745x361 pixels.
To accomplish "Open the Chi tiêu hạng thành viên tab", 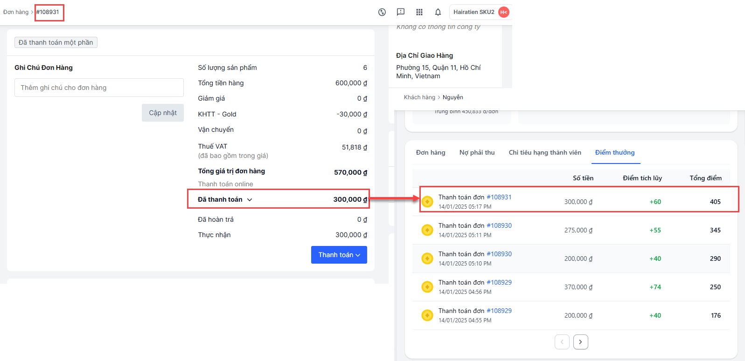I will 545,152.
